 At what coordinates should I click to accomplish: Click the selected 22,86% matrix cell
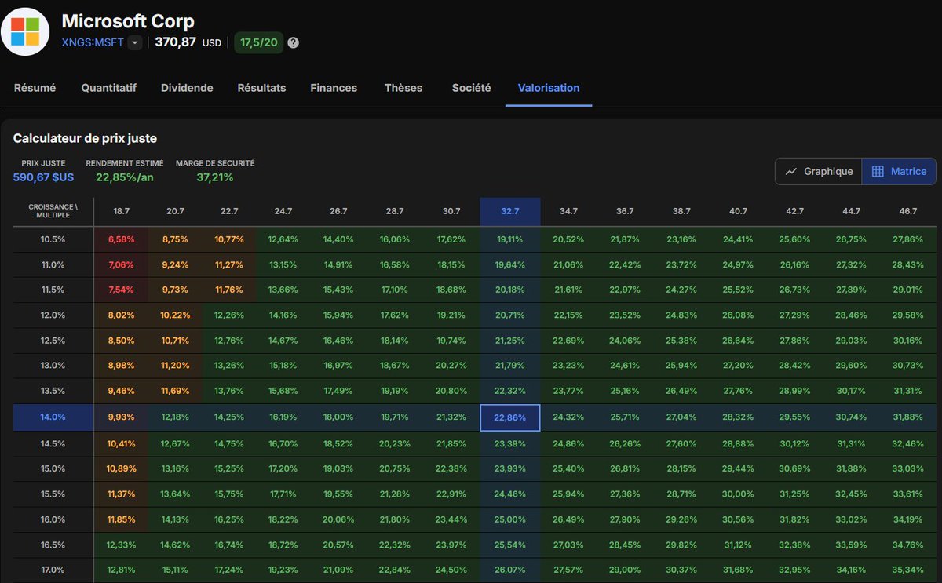[510, 417]
